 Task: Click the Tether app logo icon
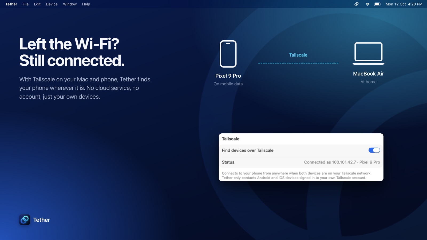(25, 220)
